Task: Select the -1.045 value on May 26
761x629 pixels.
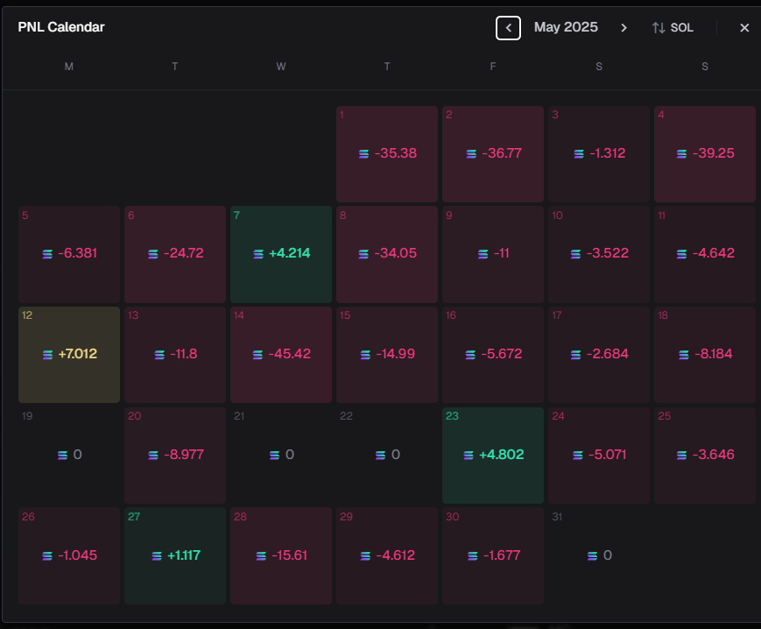Action: click(78, 555)
